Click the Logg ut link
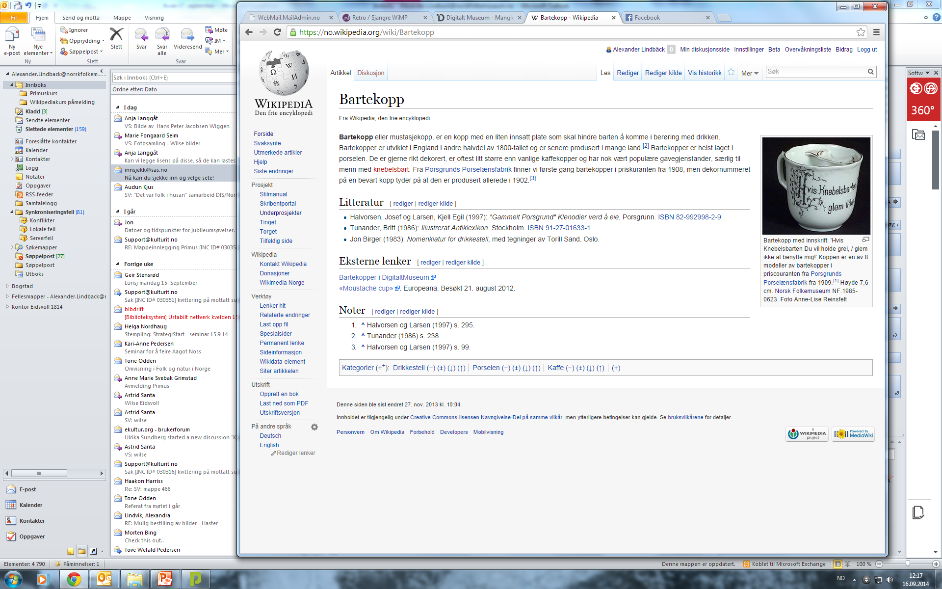This screenshot has width=942, height=589. pos(867,50)
